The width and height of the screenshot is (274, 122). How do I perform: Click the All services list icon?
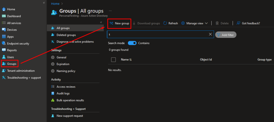(4, 23)
